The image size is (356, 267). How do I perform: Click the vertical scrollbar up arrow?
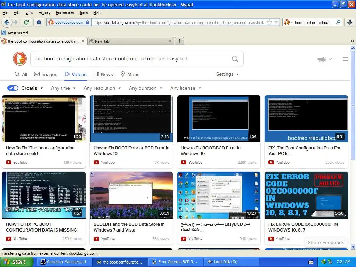(x=353, y=48)
